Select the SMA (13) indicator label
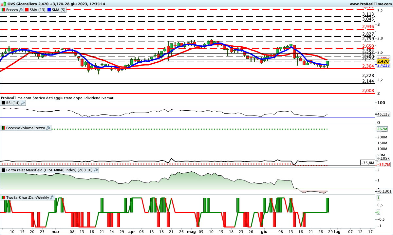The image size is (393, 235). [x=37, y=10]
